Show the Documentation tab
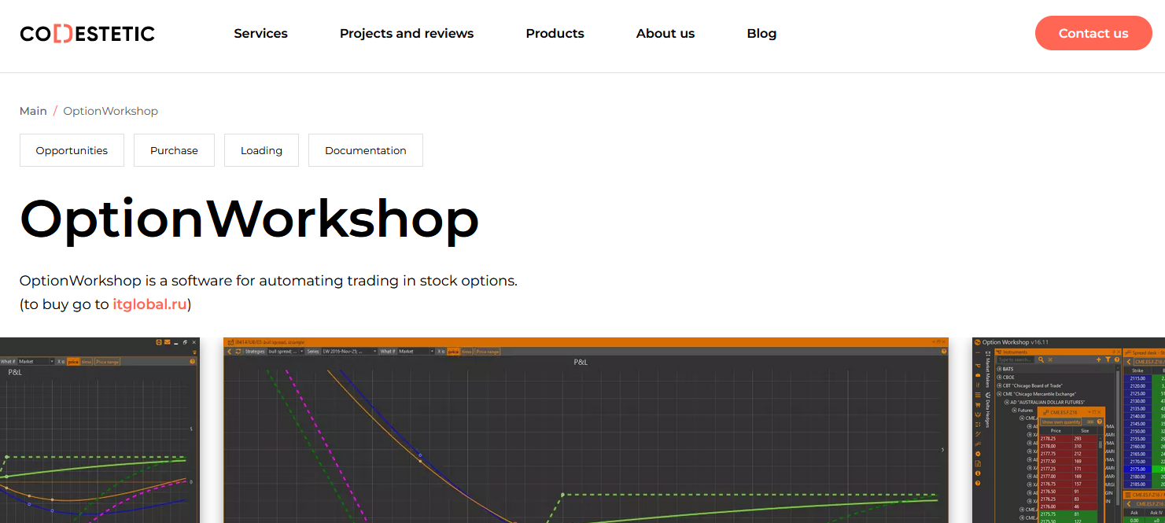1165x523 pixels. 366,150
